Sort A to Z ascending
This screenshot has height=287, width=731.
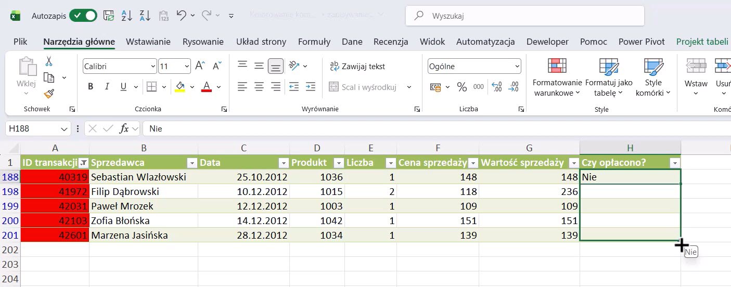[126, 16]
